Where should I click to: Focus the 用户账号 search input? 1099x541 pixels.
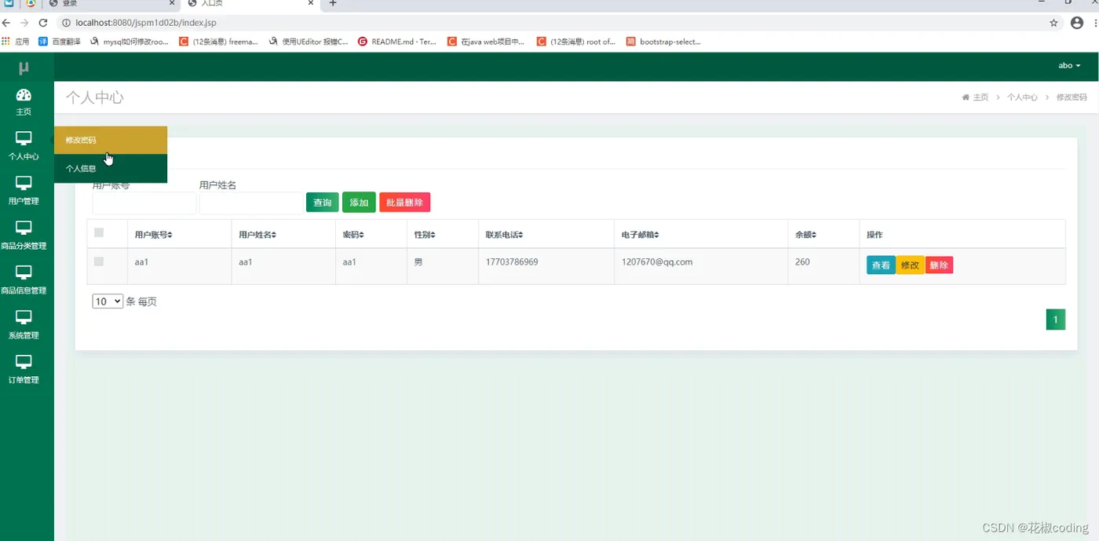144,203
